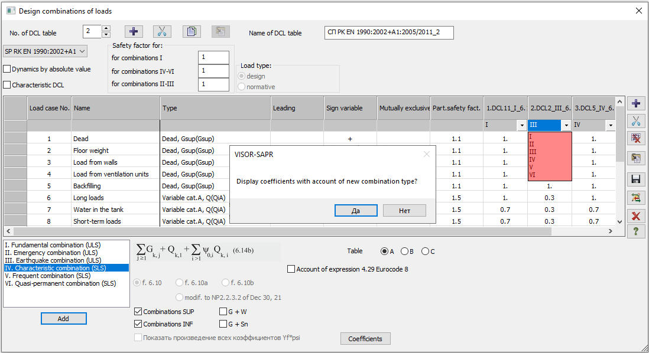Choose option V in the red dropdown list
Image resolution: width=649 pixels, height=353 pixels.
[532, 167]
